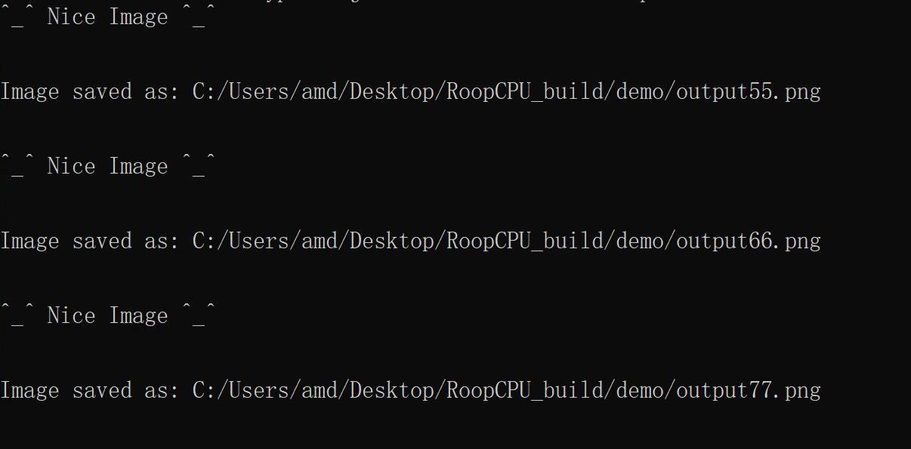Select the bottom "Nice Image" message

click(x=108, y=316)
